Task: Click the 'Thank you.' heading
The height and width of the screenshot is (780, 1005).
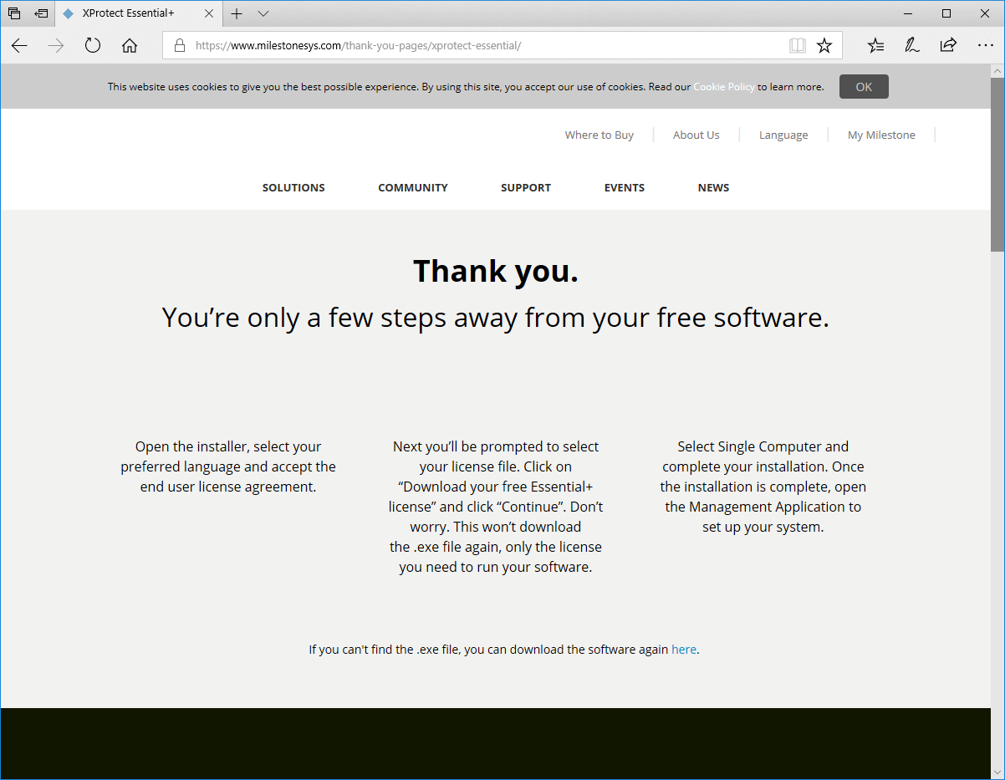Action: 496,271
